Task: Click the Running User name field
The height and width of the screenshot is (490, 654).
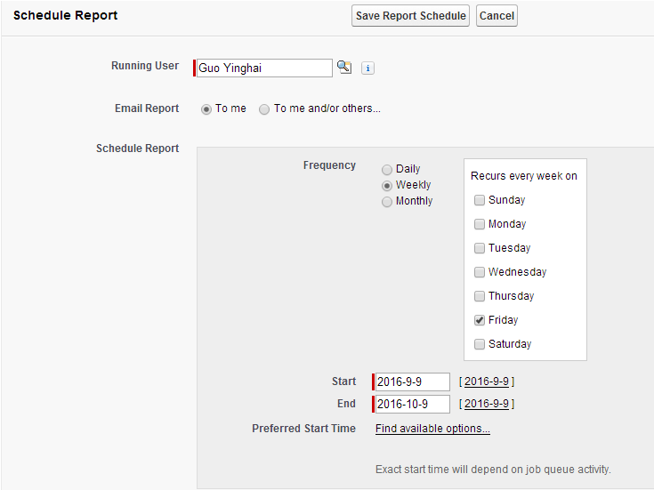Action: click(264, 68)
